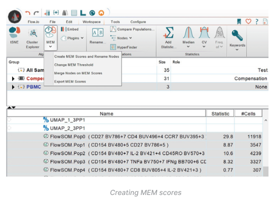276x198 pixels.
Task: Select the FlowSOM.Pop3 row
Action: point(135,161)
